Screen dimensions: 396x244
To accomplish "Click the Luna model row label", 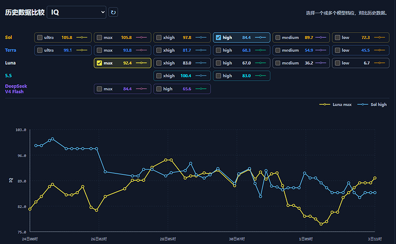I will (x=10, y=63).
